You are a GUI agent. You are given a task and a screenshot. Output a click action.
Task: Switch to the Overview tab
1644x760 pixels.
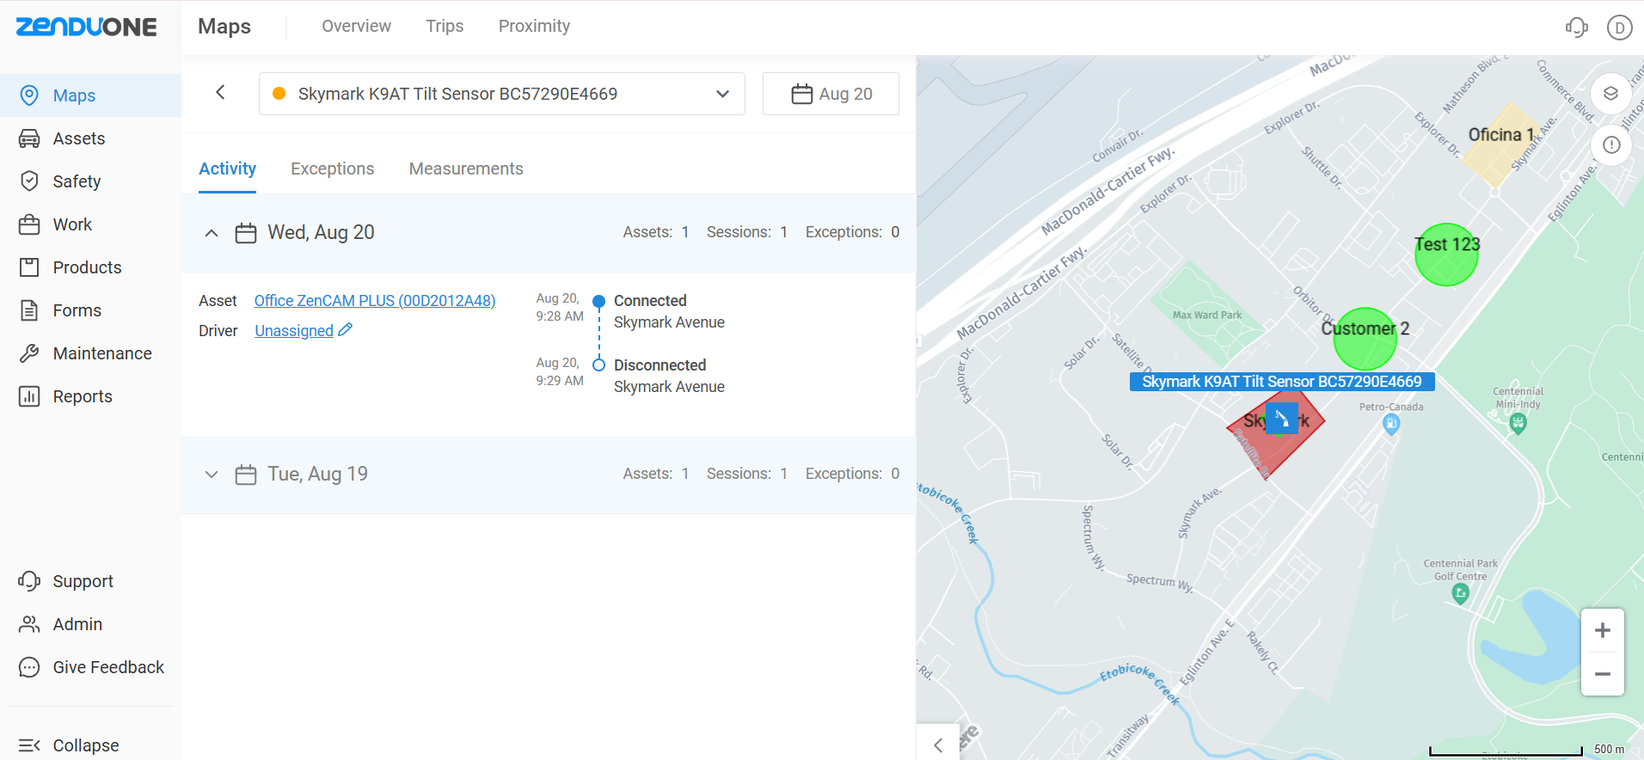click(356, 27)
